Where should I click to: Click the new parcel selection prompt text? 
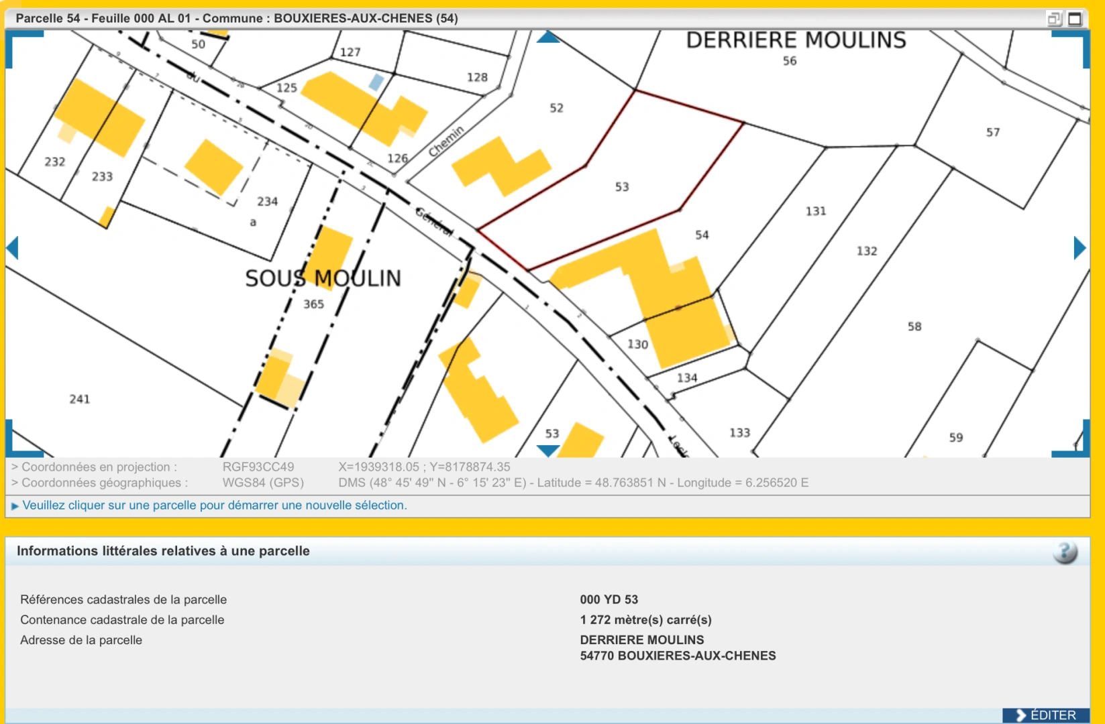pos(215,505)
